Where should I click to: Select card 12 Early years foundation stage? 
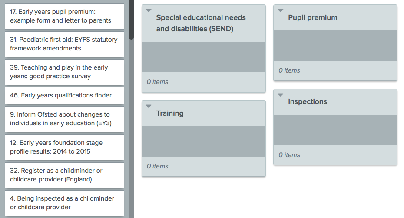point(64,148)
